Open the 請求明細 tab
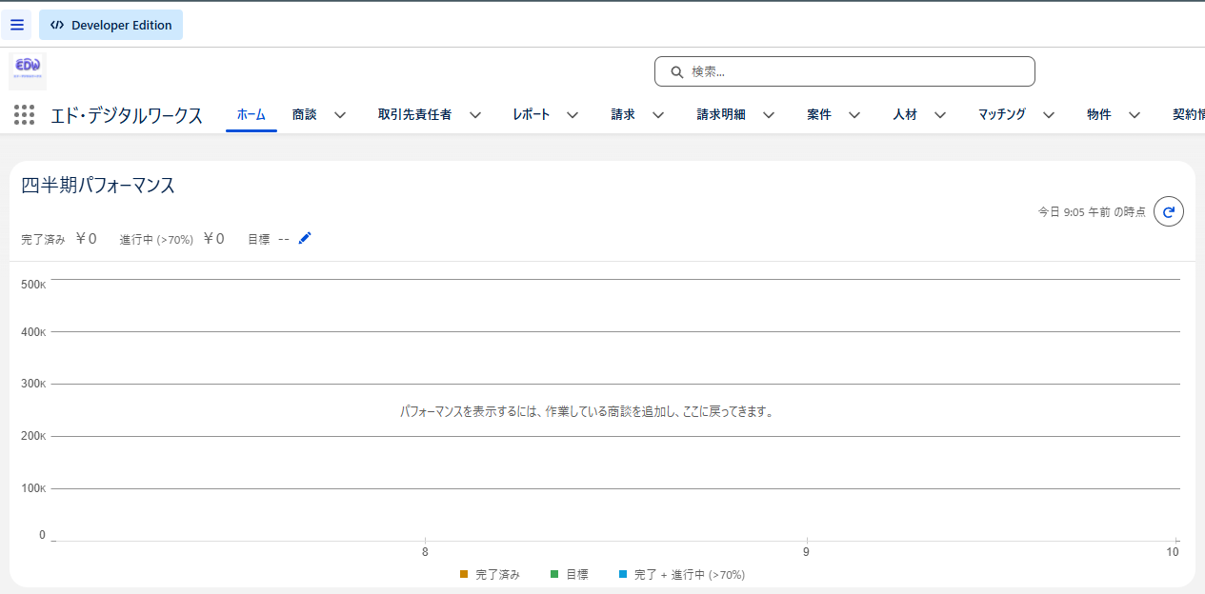 [x=721, y=114]
